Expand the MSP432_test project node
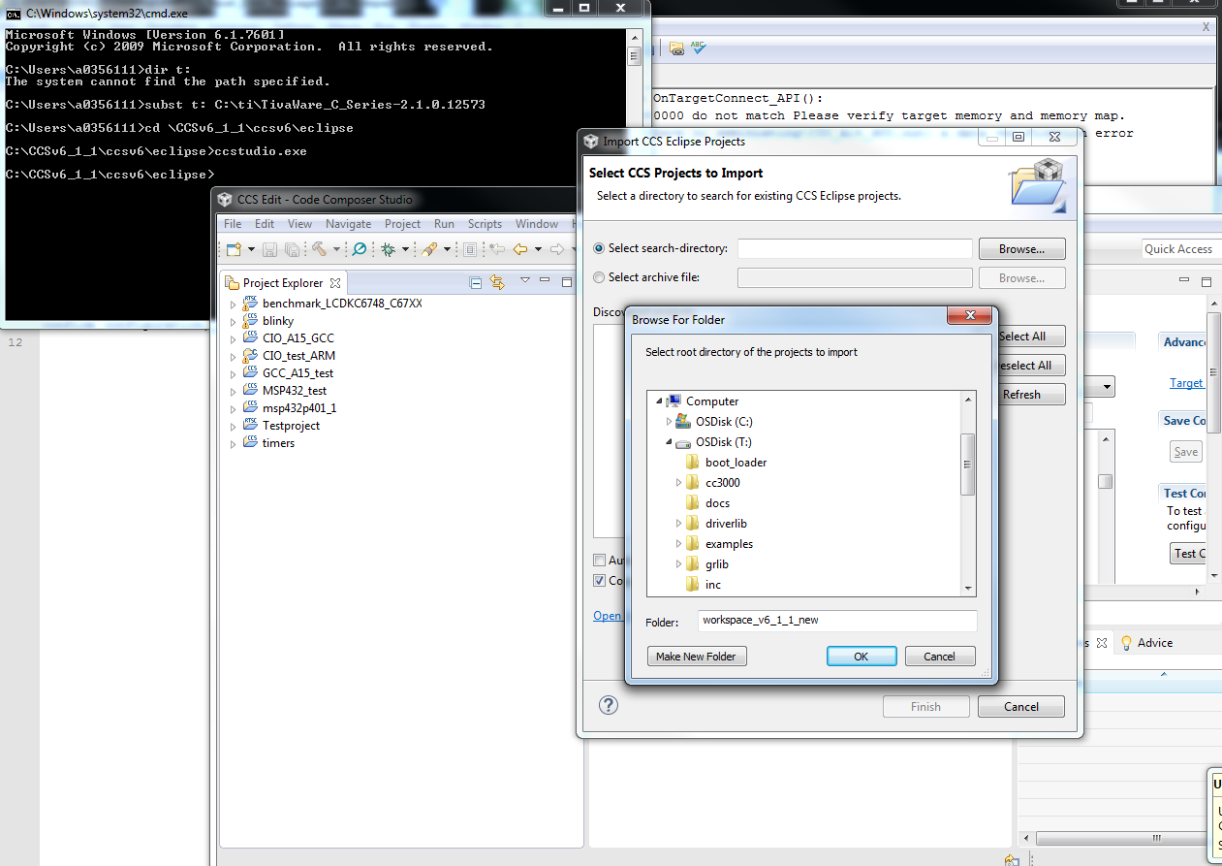Viewport: 1222px width, 866px height. point(233,391)
